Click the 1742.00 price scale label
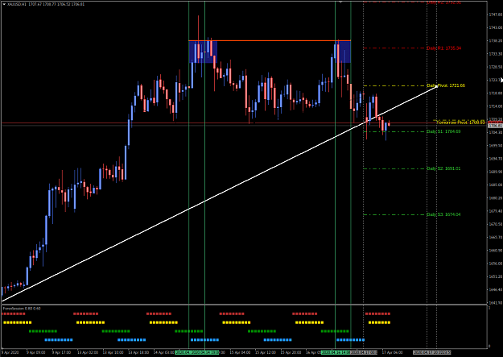Viewport: 503px width, 357px height. (x=495, y=27)
